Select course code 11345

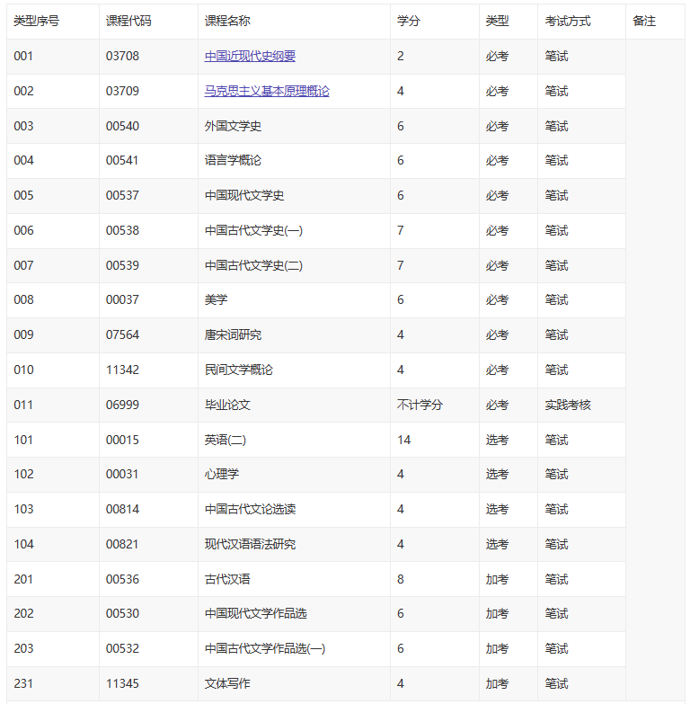[122, 683]
